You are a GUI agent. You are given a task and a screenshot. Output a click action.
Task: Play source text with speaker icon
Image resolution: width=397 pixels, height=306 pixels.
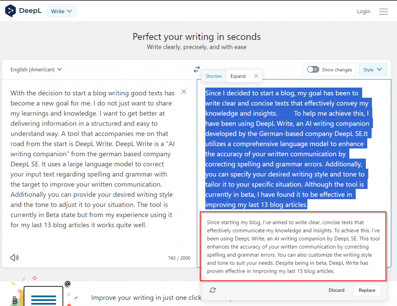pos(14,258)
